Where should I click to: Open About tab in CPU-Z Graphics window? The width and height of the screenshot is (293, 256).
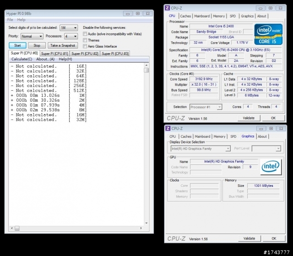pyautogui.click(x=262, y=136)
